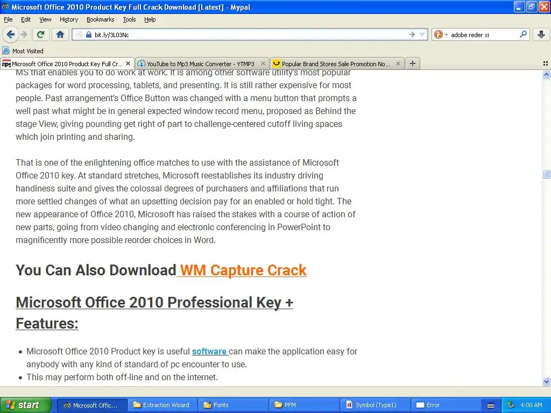
Task: Close the Microsoft Office 2010 Product Key tab
Action: point(128,63)
